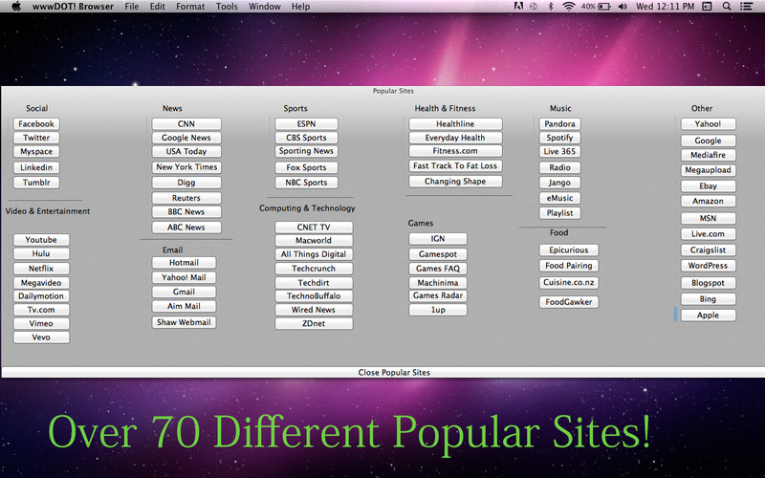This screenshot has width=765, height=478.
Task: Open Bluetooth status icon
Action: pyautogui.click(x=551, y=7)
